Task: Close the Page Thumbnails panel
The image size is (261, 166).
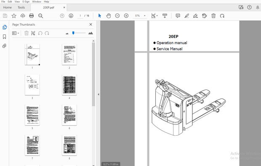Action: [91, 24]
